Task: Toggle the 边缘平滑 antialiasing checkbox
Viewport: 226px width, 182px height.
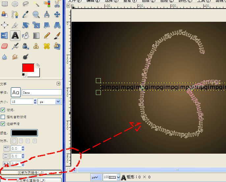Action: [x=3, y=124]
